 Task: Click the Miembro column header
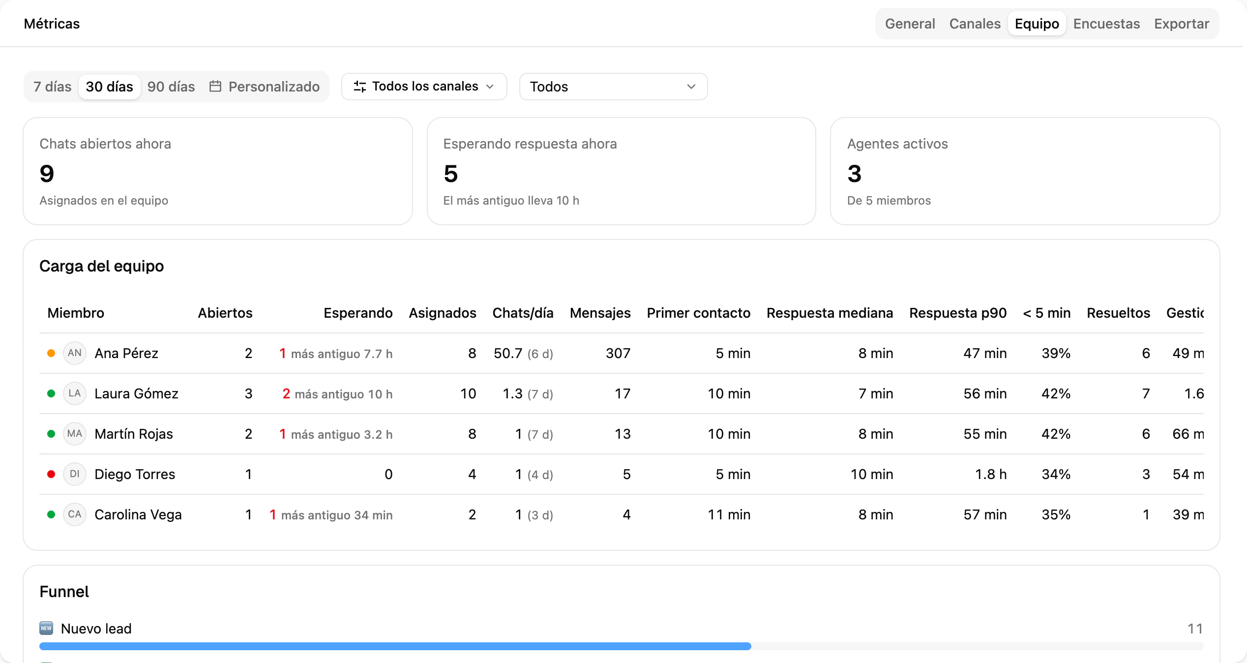click(76, 313)
